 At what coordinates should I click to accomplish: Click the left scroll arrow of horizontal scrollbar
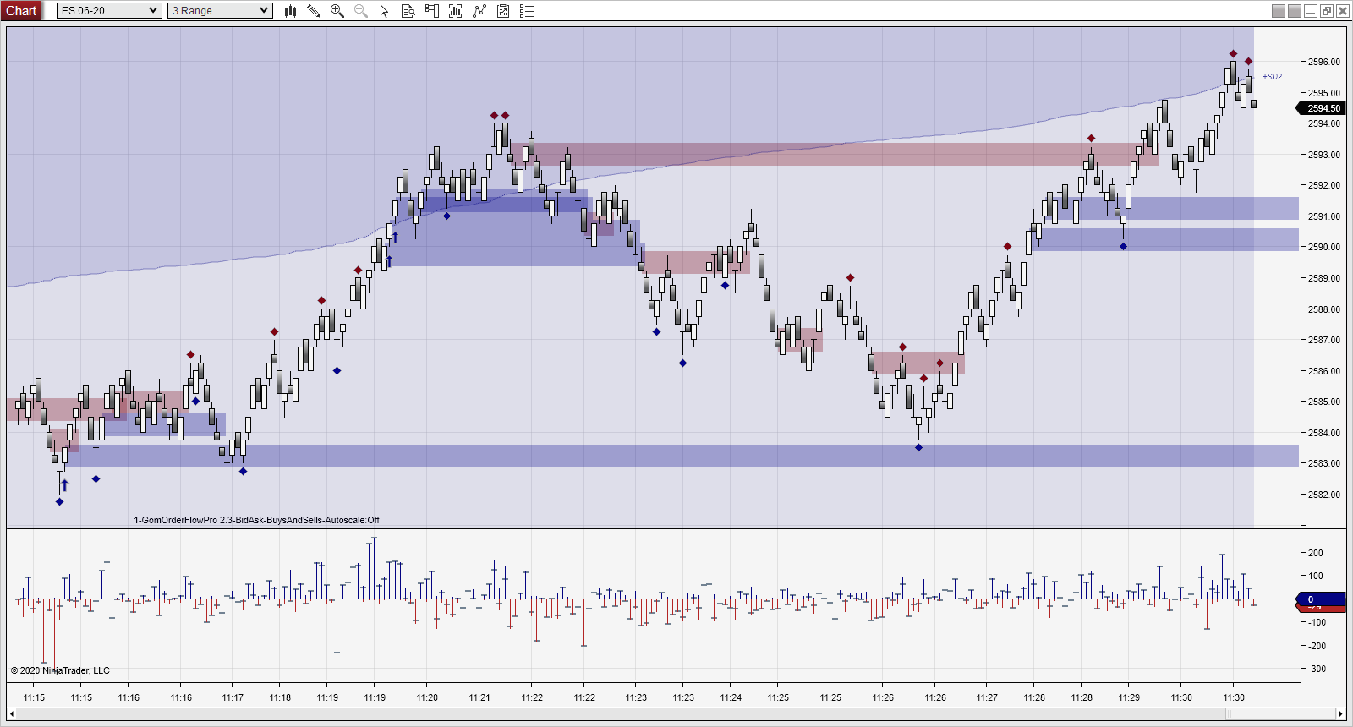(x=12, y=714)
